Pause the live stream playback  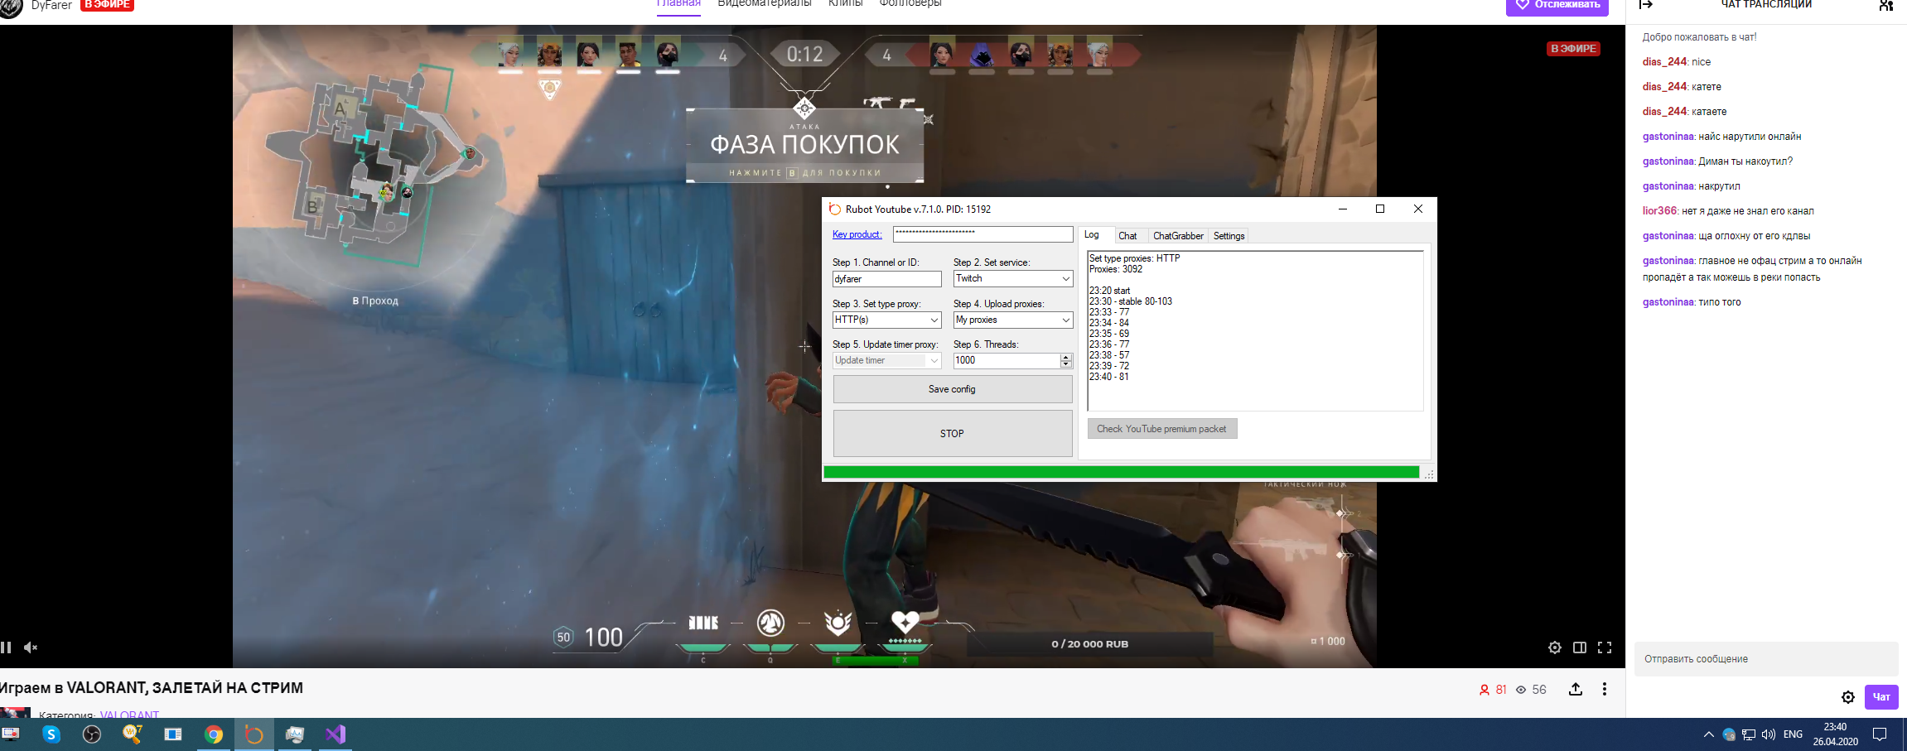click(7, 647)
